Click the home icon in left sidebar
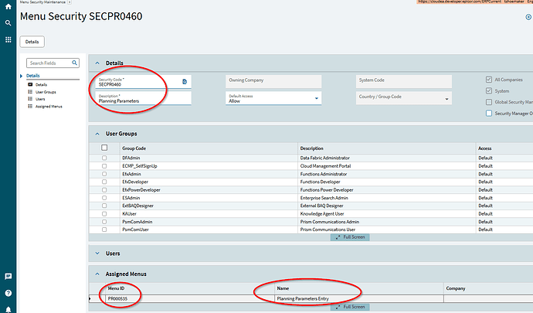This screenshot has height=313, width=533. pos(8,9)
